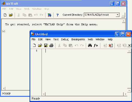Redo icon in MATLAB main toolbar

[41, 15]
